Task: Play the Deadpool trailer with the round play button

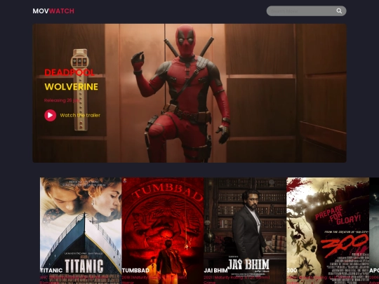Action: point(51,115)
